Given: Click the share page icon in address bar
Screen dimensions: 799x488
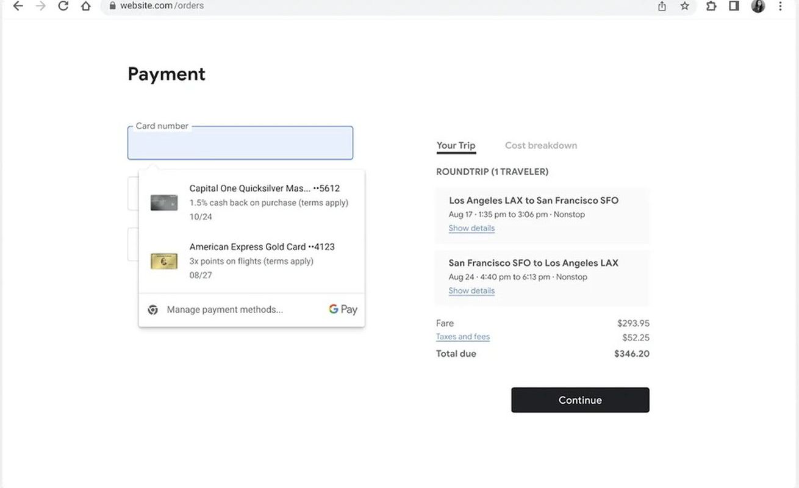Looking at the screenshot, I should [x=662, y=6].
